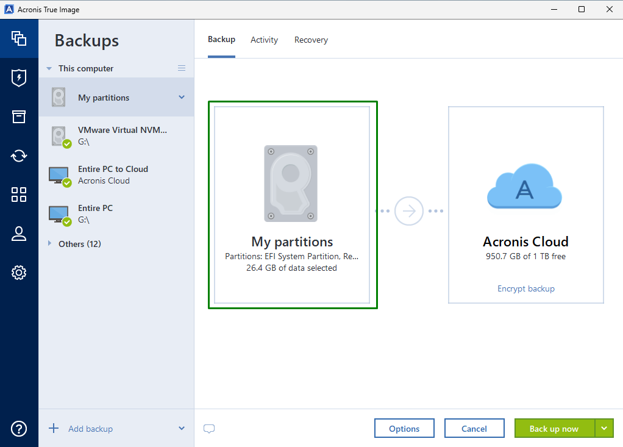Expand the Others (12) backup list
Image resolution: width=623 pixels, height=447 pixels.
[x=49, y=243]
